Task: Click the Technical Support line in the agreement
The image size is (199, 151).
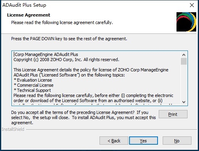Action: 32,90
